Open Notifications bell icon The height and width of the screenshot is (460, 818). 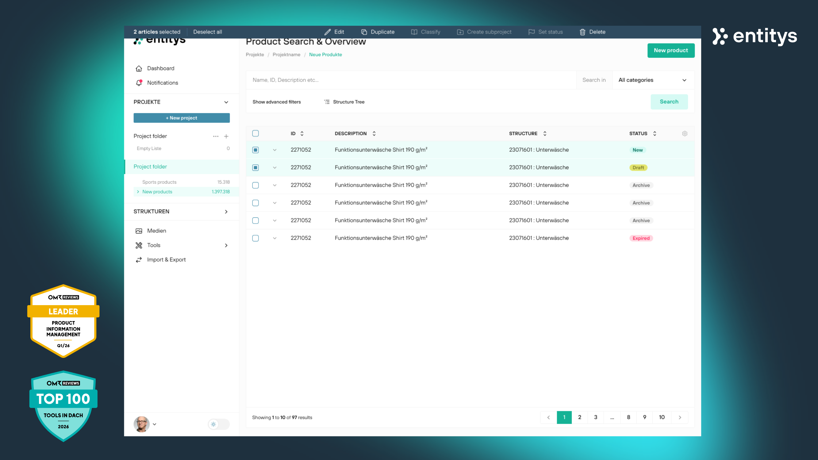[139, 83]
